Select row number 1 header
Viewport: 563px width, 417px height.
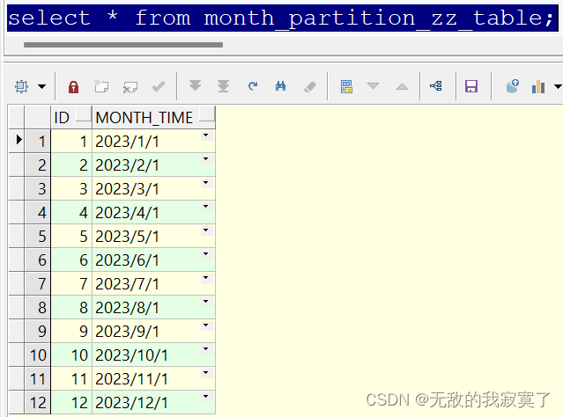[38, 141]
